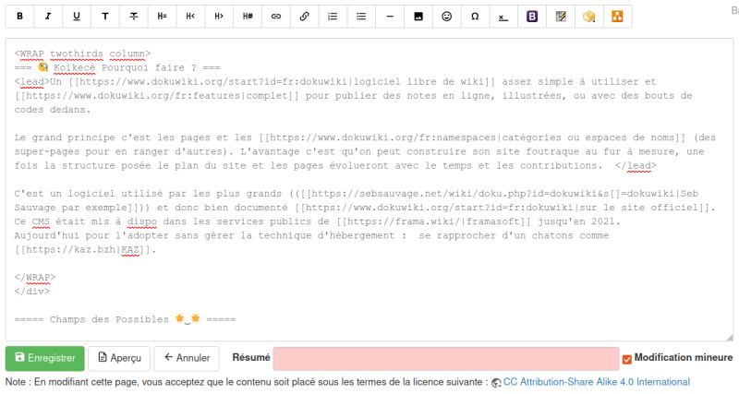Click the line '<WRAP twothirds column>'

(x=82, y=54)
